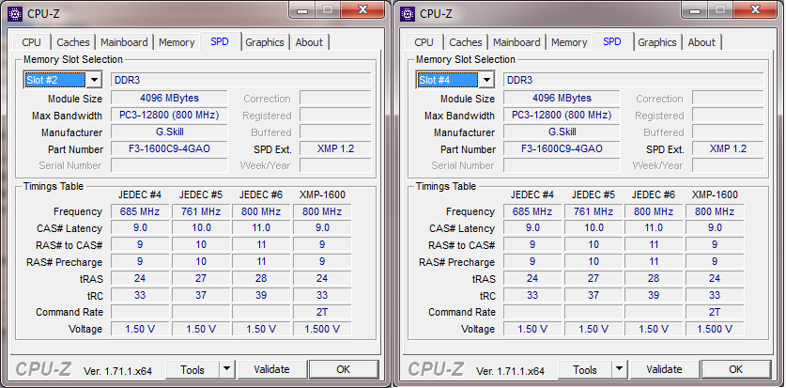This screenshot has width=786, height=388.
Task: Click DDR3 memory type field in left window
Action: point(241,80)
